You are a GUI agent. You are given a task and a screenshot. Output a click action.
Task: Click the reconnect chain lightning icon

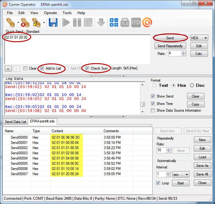[x=36, y=22]
